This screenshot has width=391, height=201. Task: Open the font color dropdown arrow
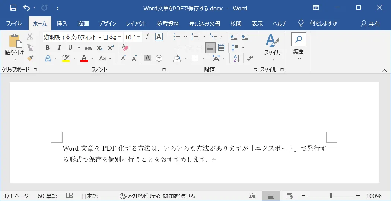[92, 58]
